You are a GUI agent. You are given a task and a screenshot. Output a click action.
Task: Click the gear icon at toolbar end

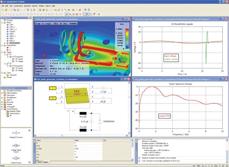[x=99, y=14]
